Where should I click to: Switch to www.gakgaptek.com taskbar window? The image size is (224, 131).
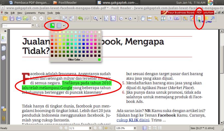click(x=118, y=2)
